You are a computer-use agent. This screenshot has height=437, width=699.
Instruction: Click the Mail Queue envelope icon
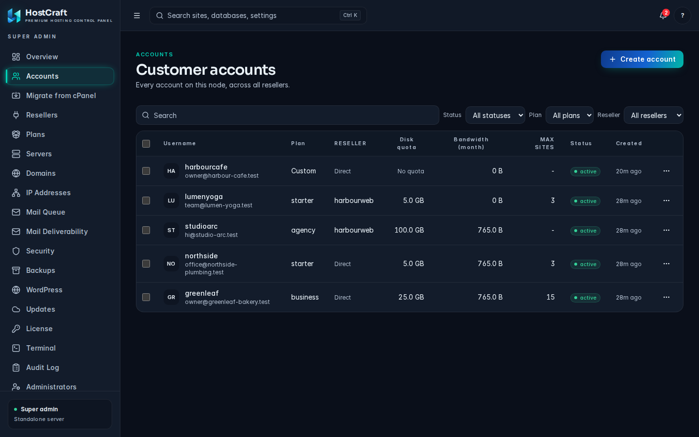click(16, 212)
